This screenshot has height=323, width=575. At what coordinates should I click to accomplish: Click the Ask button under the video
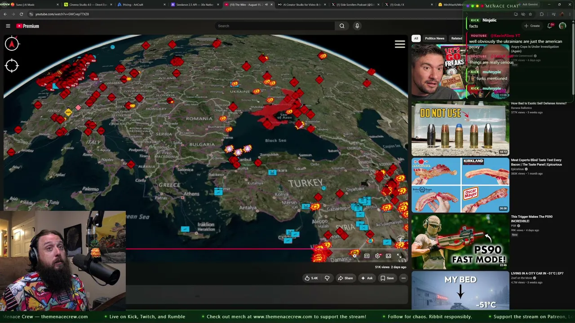click(x=367, y=278)
